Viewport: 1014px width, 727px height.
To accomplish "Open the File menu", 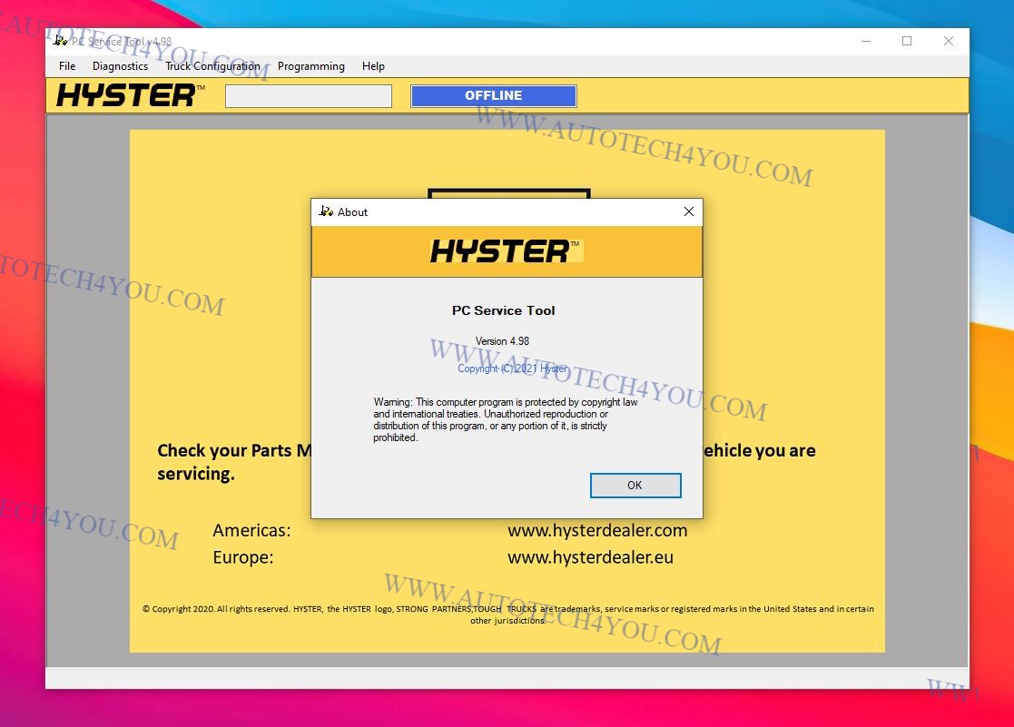I will 67,66.
